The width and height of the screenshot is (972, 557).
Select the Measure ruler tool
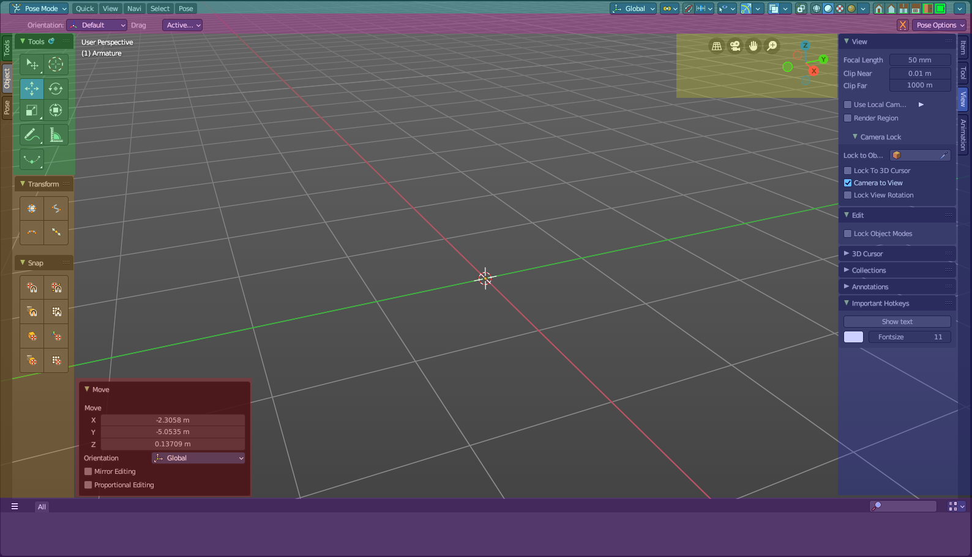pyautogui.click(x=56, y=135)
